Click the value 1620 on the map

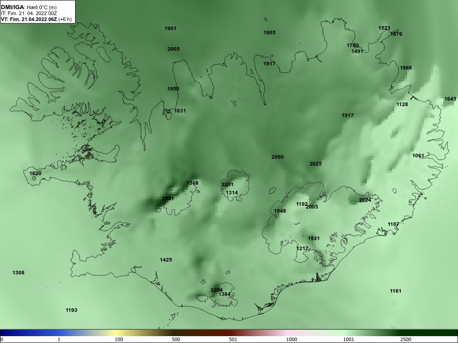[35, 173]
